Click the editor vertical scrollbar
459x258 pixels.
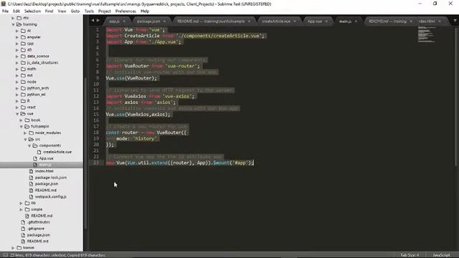pyautogui.click(x=456, y=97)
